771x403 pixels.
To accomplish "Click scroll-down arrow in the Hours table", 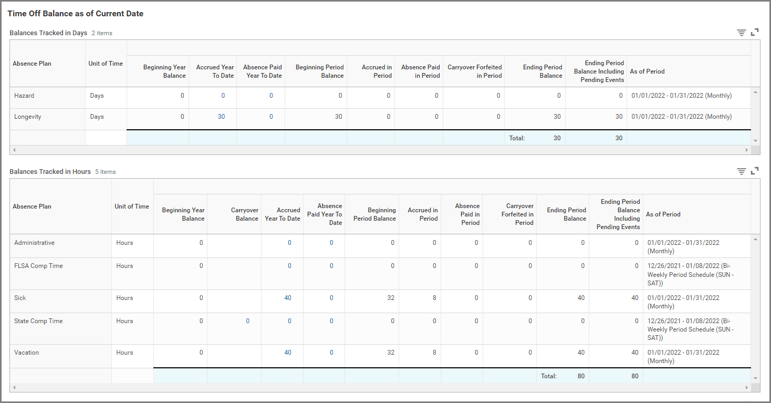I will pyautogui.click(x=755, y=378).
